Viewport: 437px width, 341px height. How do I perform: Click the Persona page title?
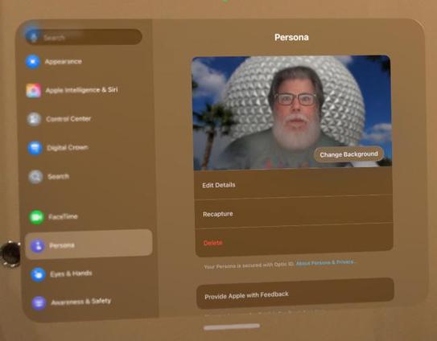[291, 37]
